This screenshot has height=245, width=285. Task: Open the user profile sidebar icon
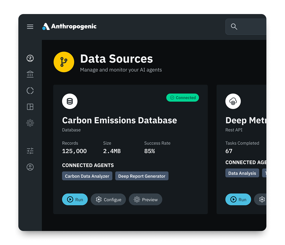click(x=30, y=167)
